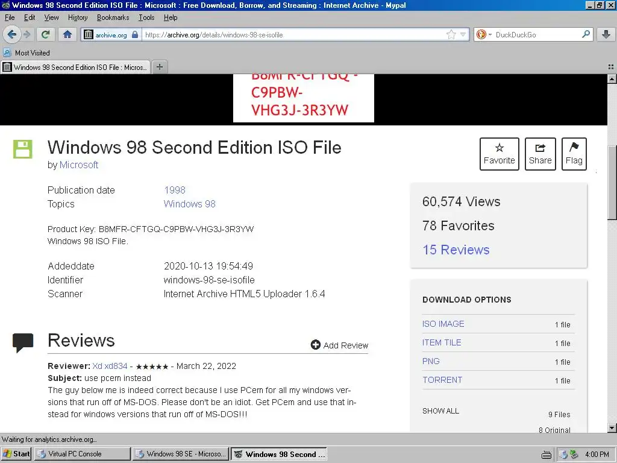Click the page scrollbar up arrow
This screenshot has width=617, height=463.
(x=612, y=79)
